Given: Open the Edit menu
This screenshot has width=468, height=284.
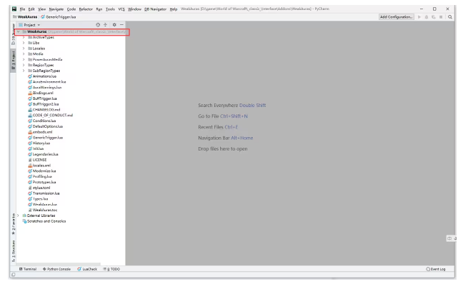Looking at the screenshot, I should (31, 9).
